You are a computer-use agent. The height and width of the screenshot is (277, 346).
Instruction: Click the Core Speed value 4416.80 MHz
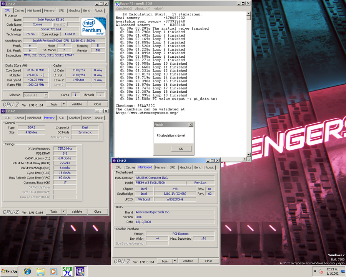[x=36, y=70]
